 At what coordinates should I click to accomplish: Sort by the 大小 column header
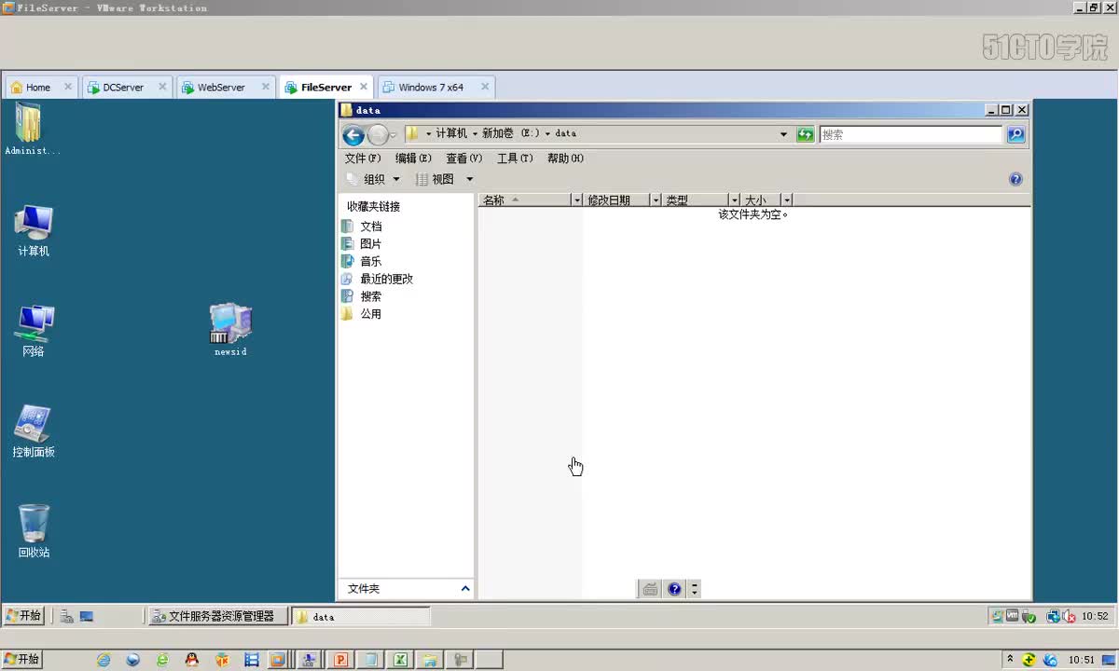coord(761,200)
